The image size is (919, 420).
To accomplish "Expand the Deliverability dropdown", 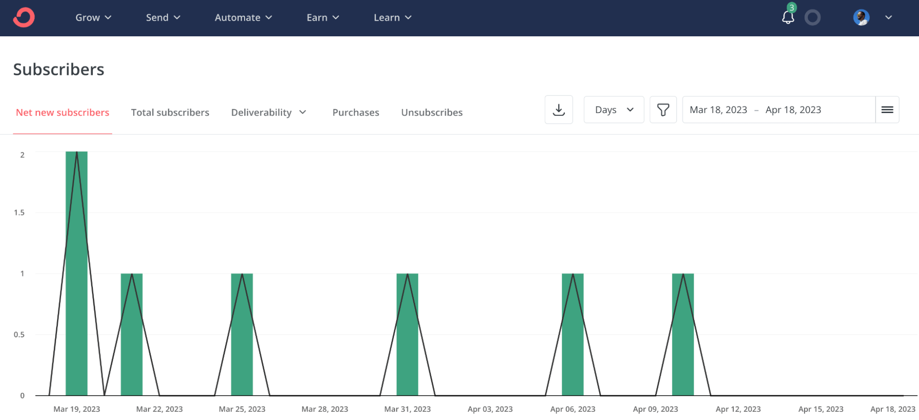I will pyautogui.click(x=268, y=112).
